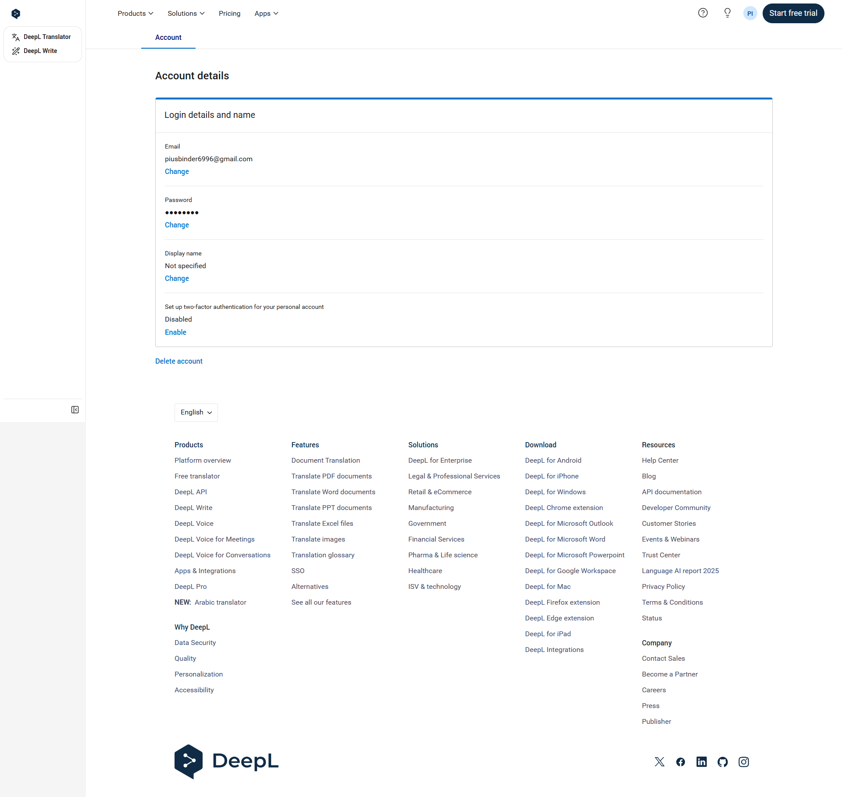
Task: Collapse the sidebar panel icon
Action: point(75,410)
